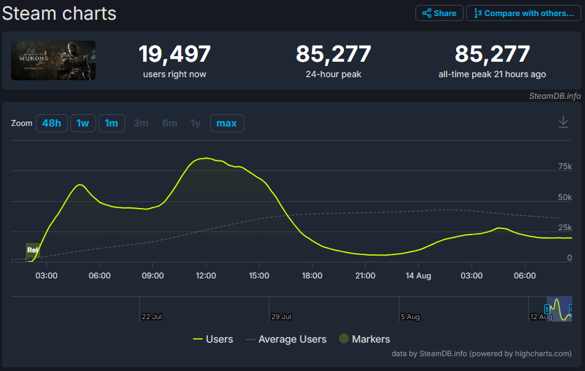This screenshot has height=371, width=585.
Task: Click the Rel release marker on chart
Action: [33, 250]
